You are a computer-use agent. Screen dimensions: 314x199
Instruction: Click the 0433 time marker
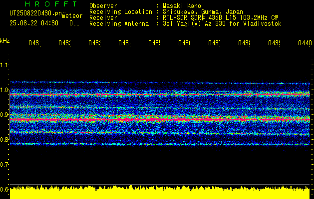coord(94,43)
